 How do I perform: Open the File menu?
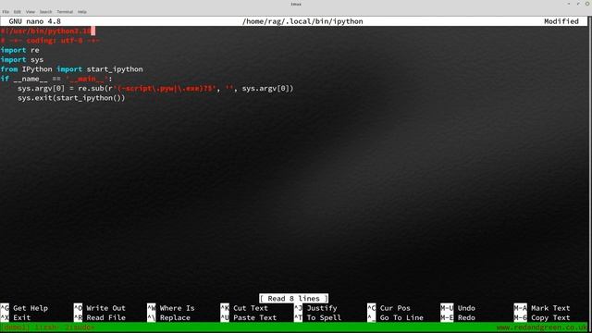(6, 12)
